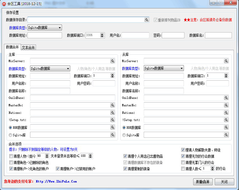Browse for the 主库 MirServer path
The image size is (239, 190).
pos(113,61)
